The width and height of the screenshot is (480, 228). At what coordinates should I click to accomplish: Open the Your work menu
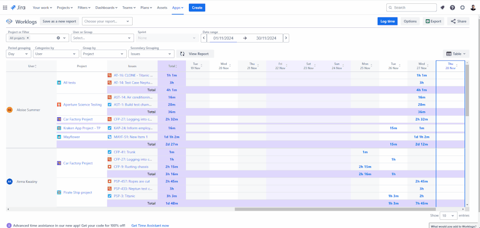[x=42, y=8]
